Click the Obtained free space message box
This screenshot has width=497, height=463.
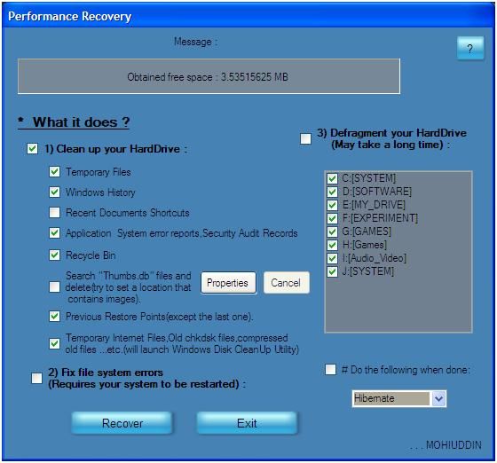tap(209, 76)
